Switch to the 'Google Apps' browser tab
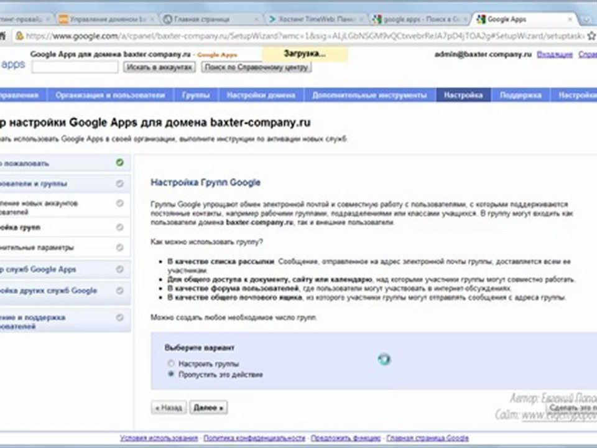 tap(525, 19)
